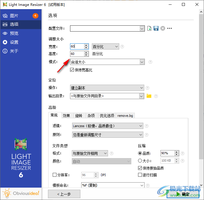Click help icon beside 模板命名 field
The width and height of the screenshot is (204, 200).
tap(148, 185)
